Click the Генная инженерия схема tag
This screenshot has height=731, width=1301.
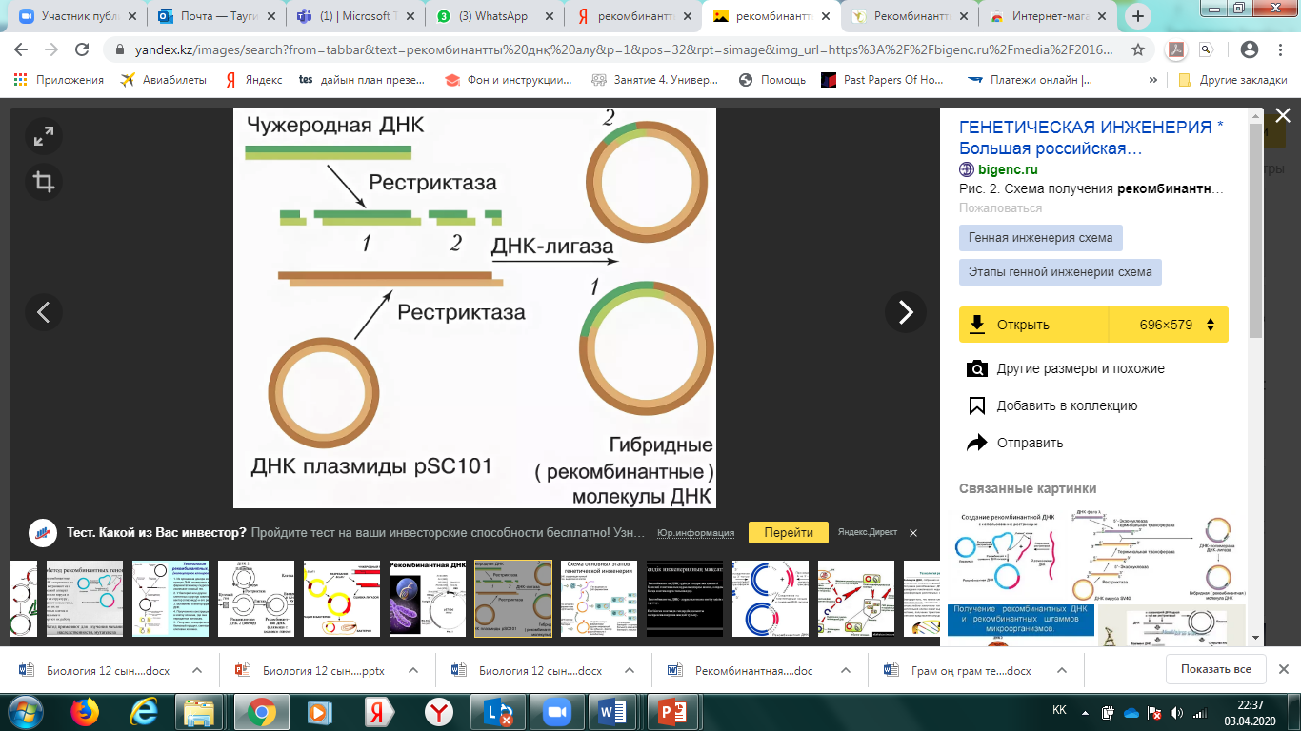pos(1040,238)
